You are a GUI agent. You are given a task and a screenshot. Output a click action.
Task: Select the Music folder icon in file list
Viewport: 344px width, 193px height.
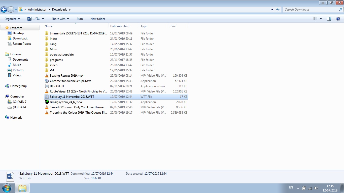tap(47, 49)
